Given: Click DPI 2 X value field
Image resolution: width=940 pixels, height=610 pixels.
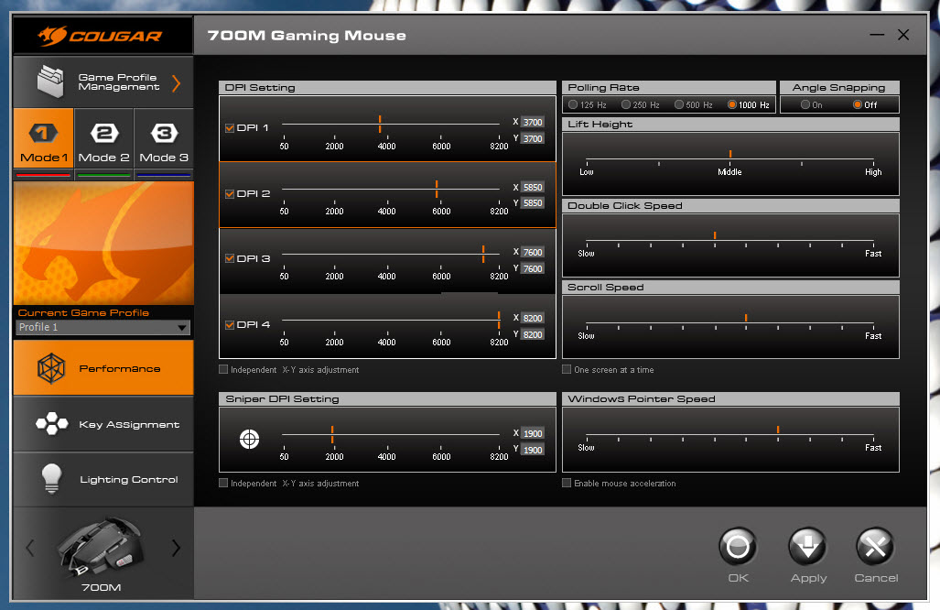Looking at the screenshot, I should pos(533,187).
